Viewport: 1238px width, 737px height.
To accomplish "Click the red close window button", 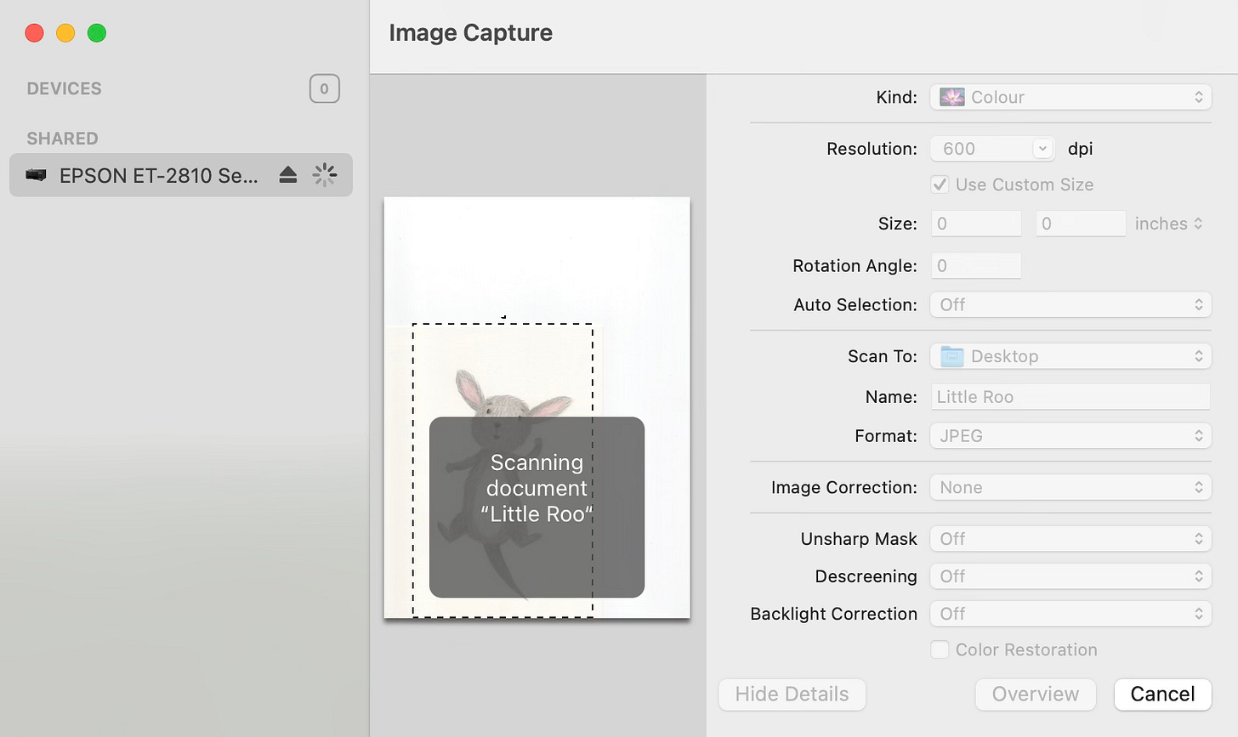I will click(34, 33).
